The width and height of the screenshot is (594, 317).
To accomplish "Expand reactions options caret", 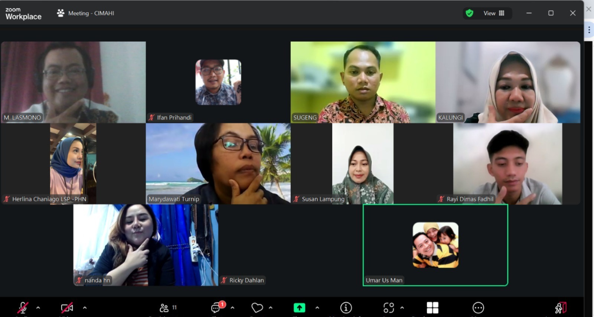I will click(x=271, y=308).
